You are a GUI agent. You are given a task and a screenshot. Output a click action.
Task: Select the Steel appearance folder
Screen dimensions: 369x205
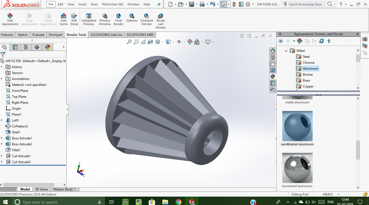303,57
